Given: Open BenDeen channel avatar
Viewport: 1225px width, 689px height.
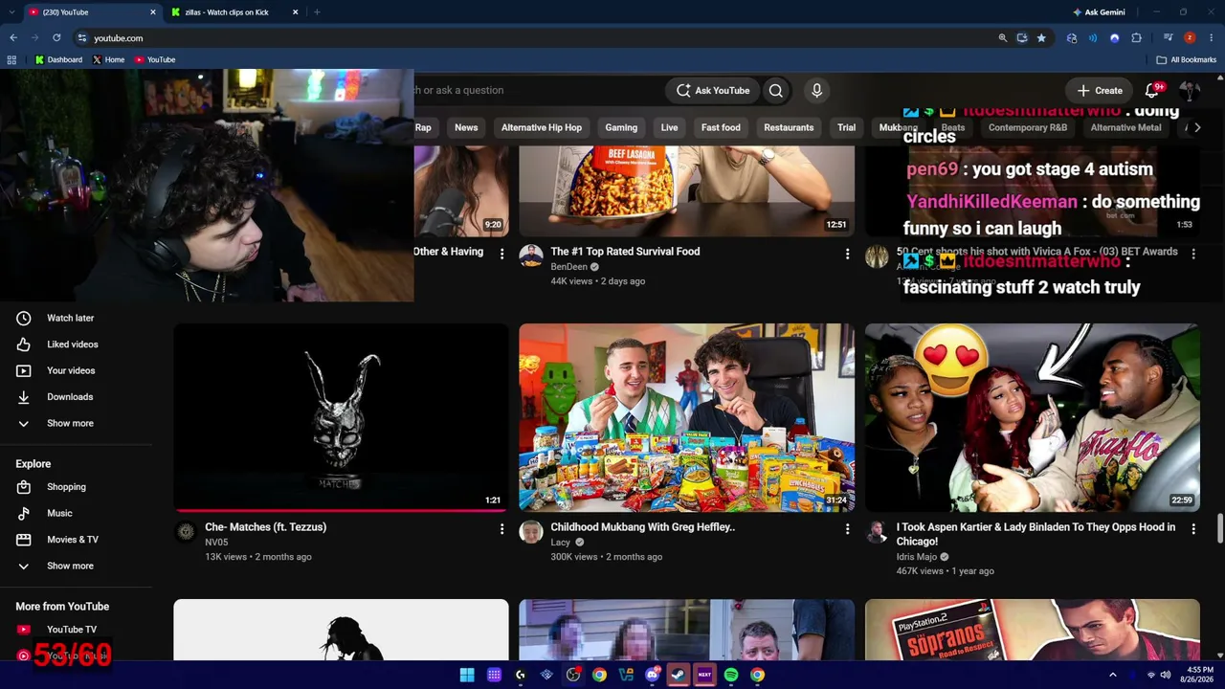Looking at the screenshot, I should 531,256.
